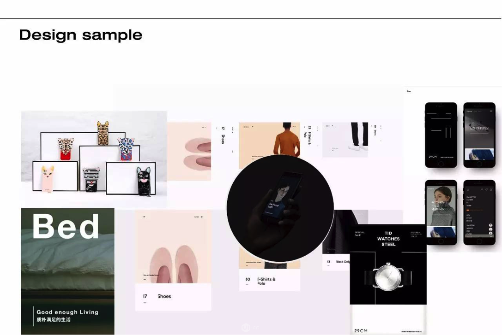Select the cat phone cases photo
Screen dimensions: 502x335
[x=94, y=159]
